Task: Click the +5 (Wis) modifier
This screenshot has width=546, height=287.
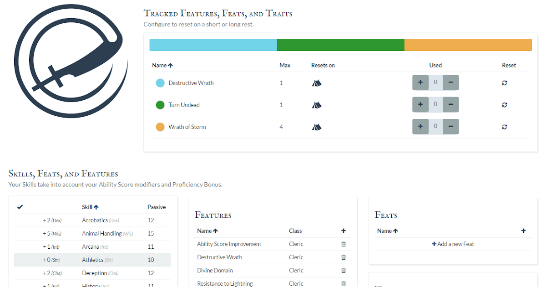Action: (x=52, y=234)
